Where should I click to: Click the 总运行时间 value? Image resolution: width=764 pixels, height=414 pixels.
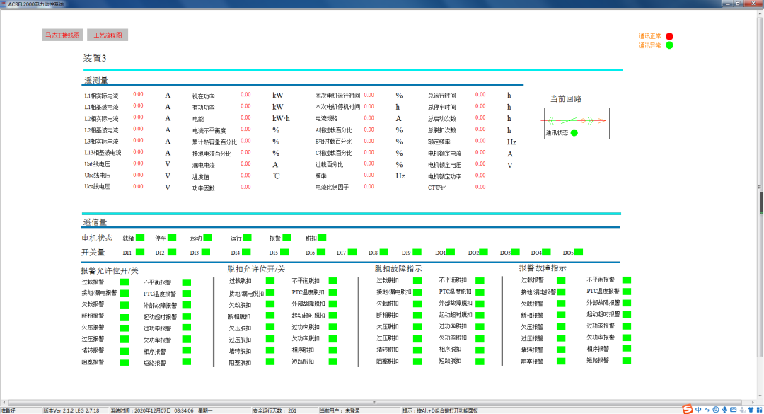480,94
